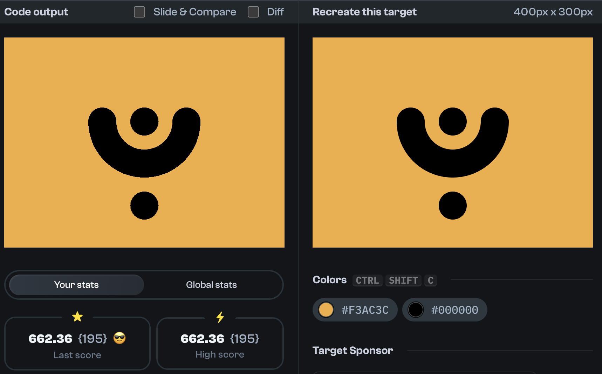The width and height of the screenshot is (602, 374).
Task: Click the SHIFT key hint next to Colors
Action: [403, 280]
